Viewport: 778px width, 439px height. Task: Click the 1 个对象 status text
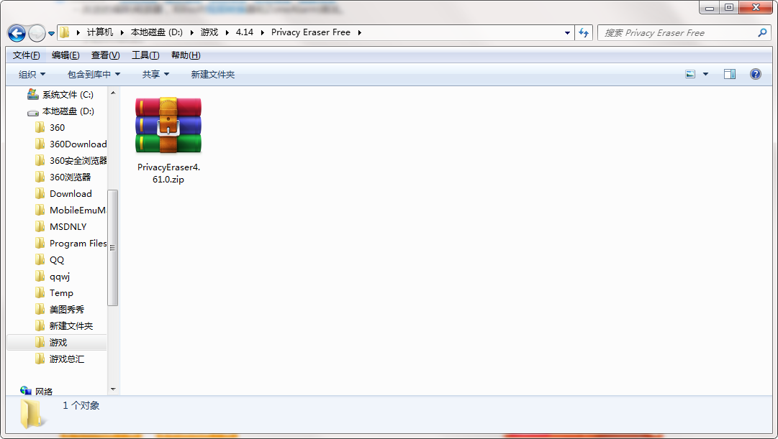point(81,406)
